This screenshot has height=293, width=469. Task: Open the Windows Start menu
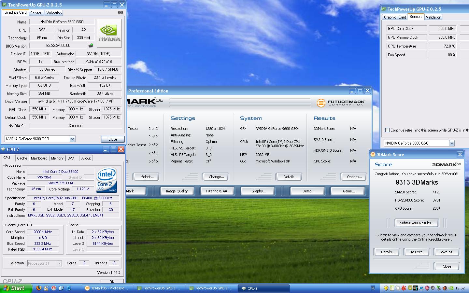click(16, 288)
